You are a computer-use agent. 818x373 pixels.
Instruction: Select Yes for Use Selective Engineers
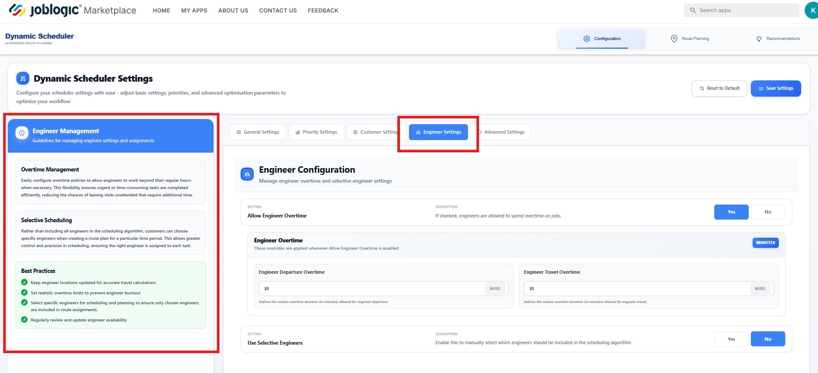point(731,339)
